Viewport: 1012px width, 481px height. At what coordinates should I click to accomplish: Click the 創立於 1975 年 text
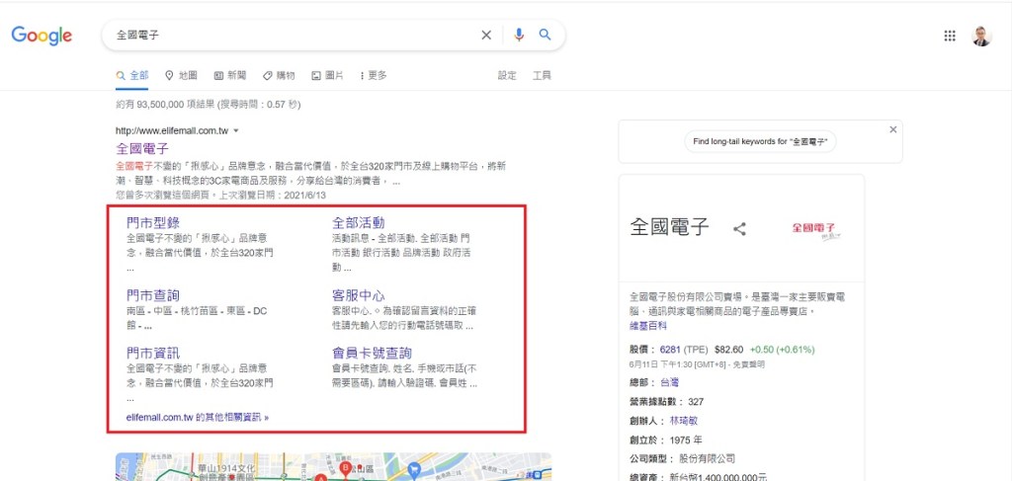coord(666,440)
